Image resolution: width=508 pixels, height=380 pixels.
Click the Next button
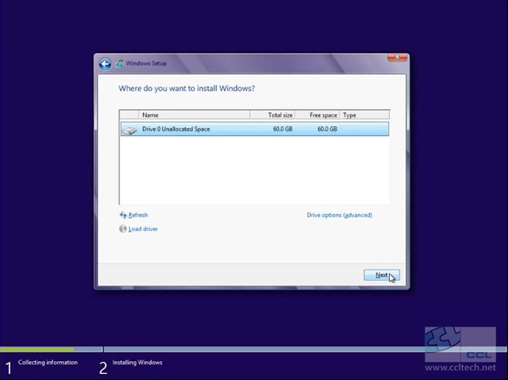tap(381, 275)
